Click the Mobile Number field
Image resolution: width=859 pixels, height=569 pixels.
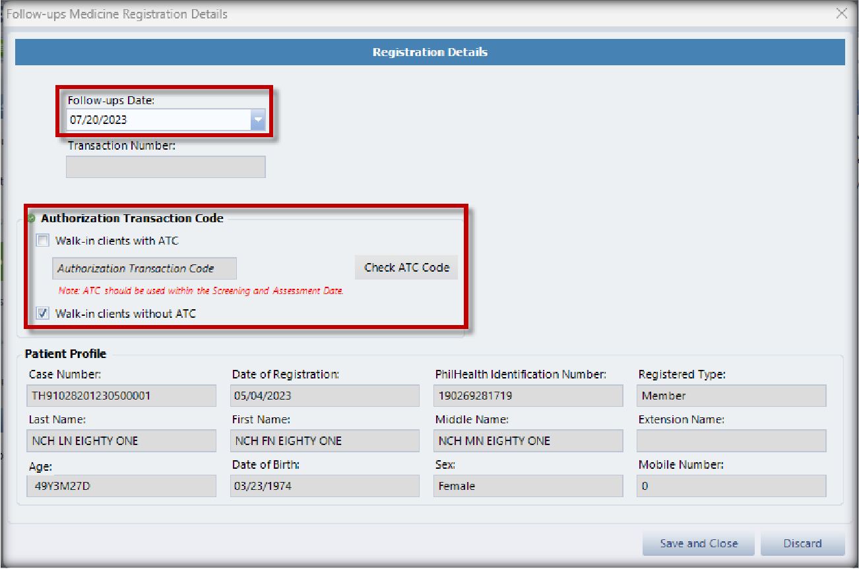[731, 486]
